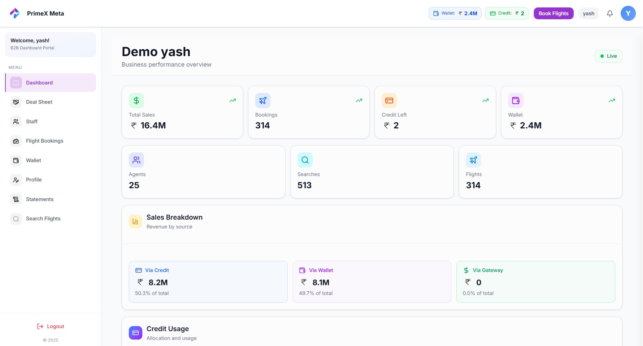Click the Credit Usage card icon
The image size is (643, 346).
coord(136,333)
